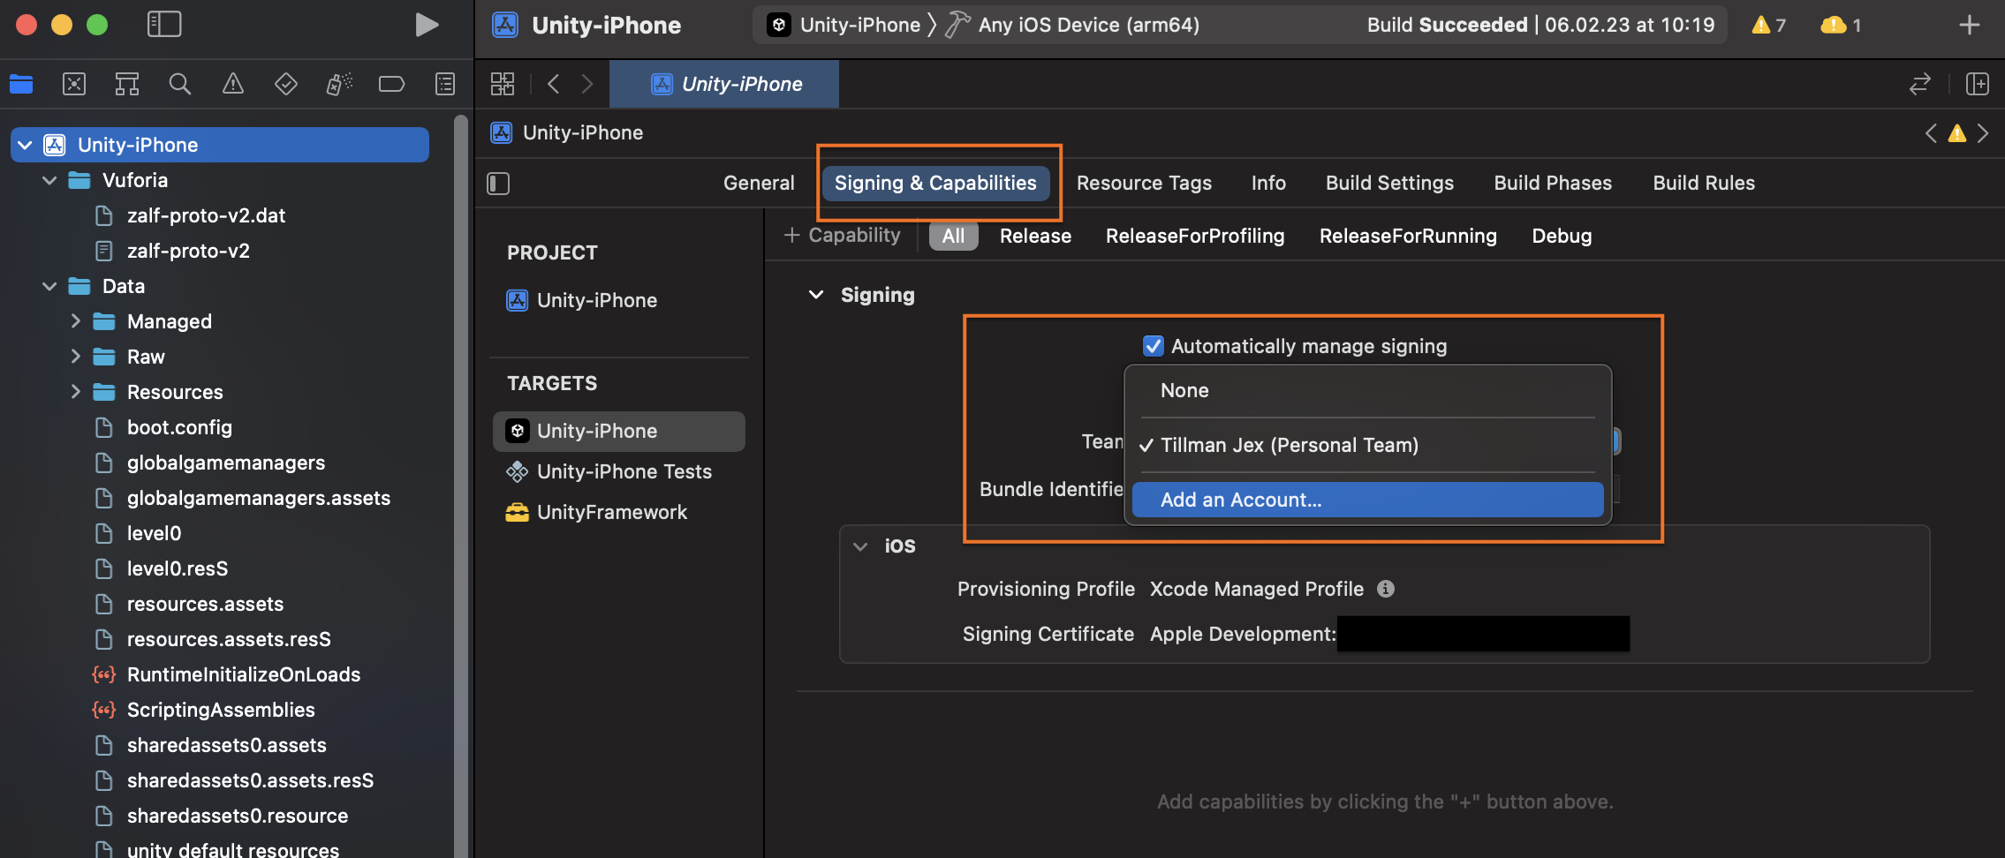2005x858 pixels.
Task: Select Unity-iPhone under PROJECT
Action: coord(618,300)
